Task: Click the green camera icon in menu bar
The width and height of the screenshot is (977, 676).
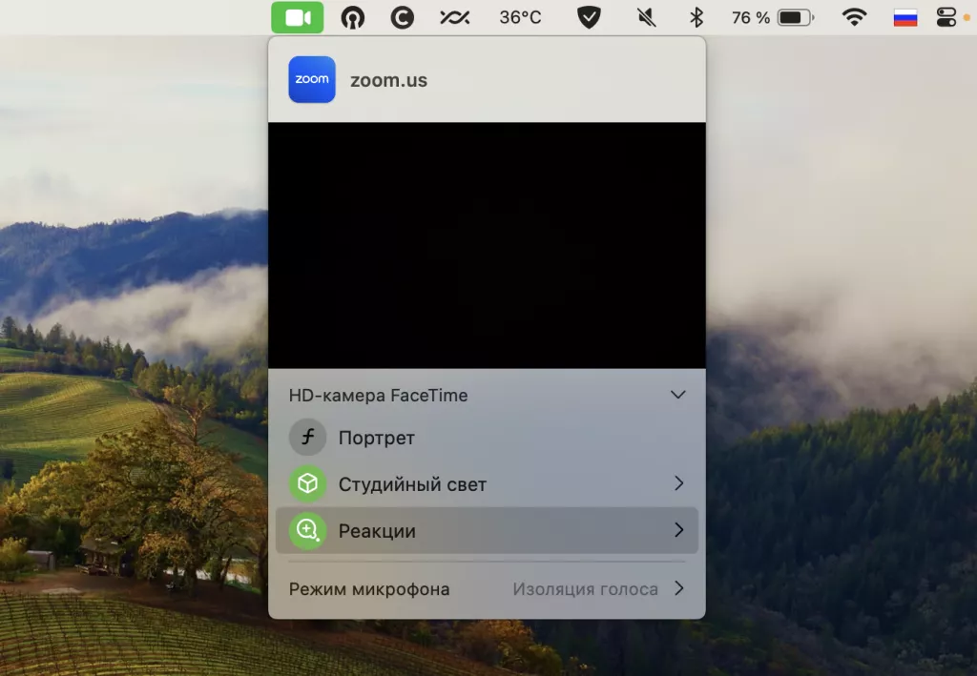Action: pyautogui.click(x=297, y=16)
